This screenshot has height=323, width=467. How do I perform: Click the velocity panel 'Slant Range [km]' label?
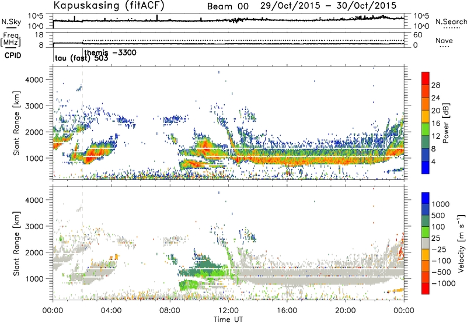16,243
